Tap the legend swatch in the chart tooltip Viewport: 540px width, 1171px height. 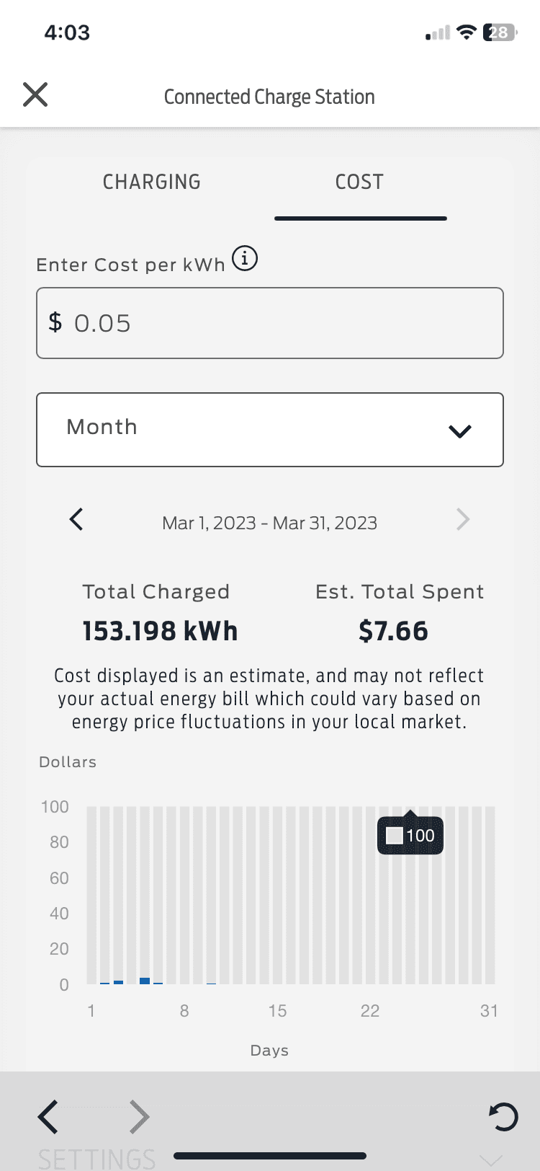pos(395,836)
